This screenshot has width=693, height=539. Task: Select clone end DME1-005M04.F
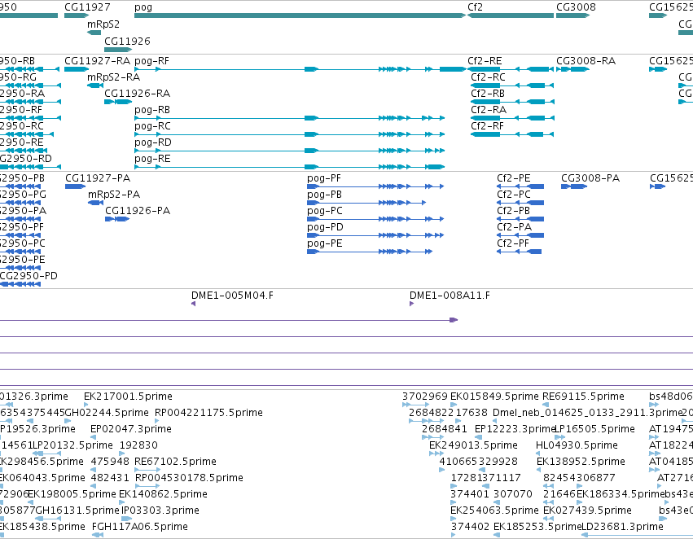[232, 295]
